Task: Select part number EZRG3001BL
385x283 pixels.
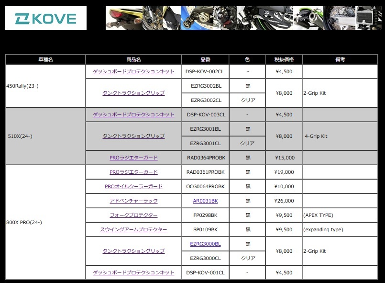Action: tap(205, 129)
